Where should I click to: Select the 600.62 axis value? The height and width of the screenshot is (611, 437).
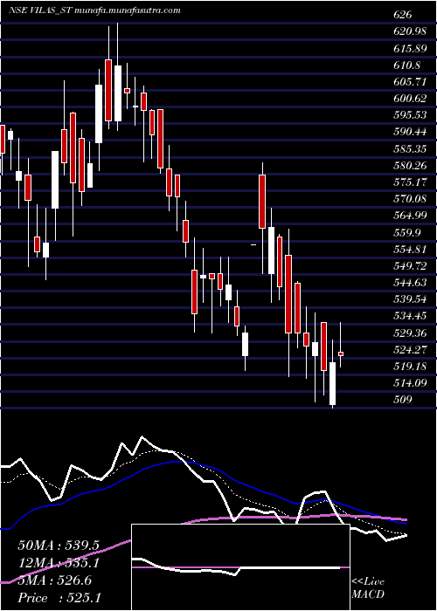tap(410, 99)
